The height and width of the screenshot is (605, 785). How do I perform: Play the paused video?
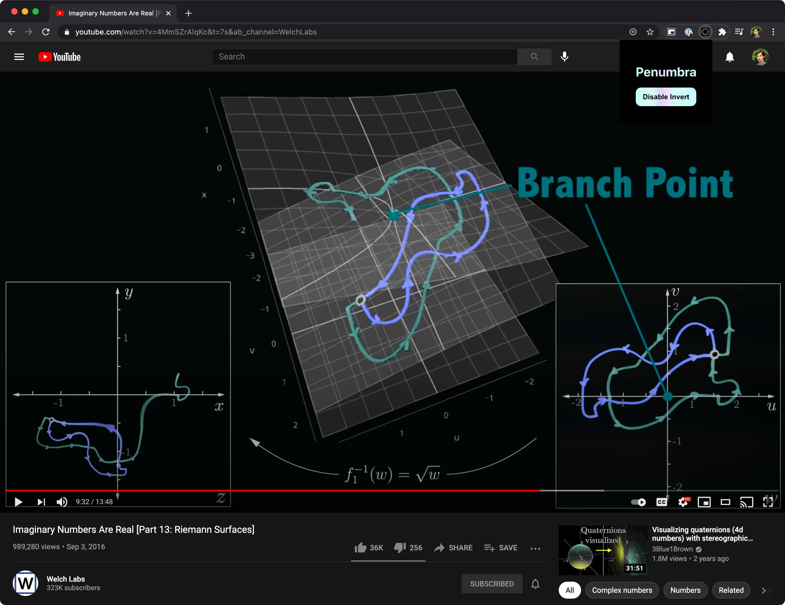[x=18, y=502]
